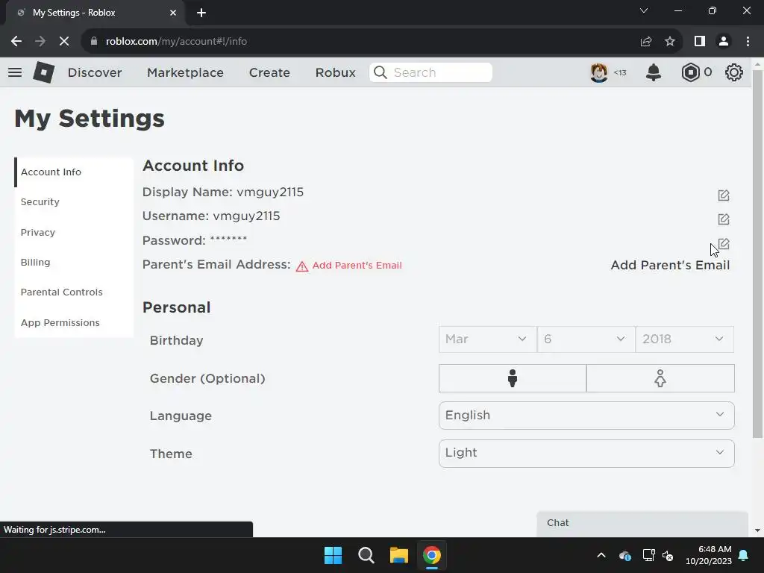
Task: Go to Marketplace in top navigation
Action: pos(185,72)
